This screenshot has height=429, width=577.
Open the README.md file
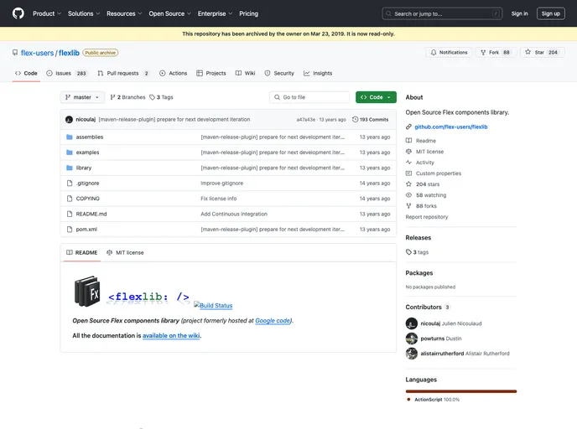[x=91, y=214]
